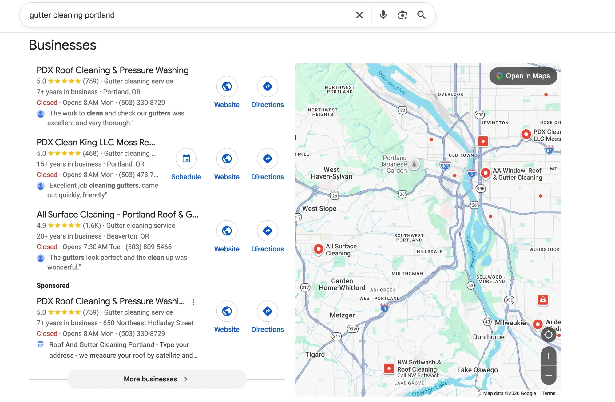Click the storefront icon beside the ad description

pyautogui.click(x=41, y=344)
